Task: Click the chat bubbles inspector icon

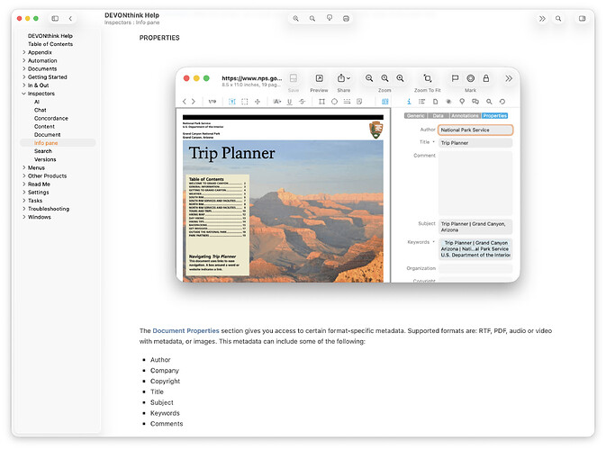Action: pyautogui.click(x=475, y=102)
